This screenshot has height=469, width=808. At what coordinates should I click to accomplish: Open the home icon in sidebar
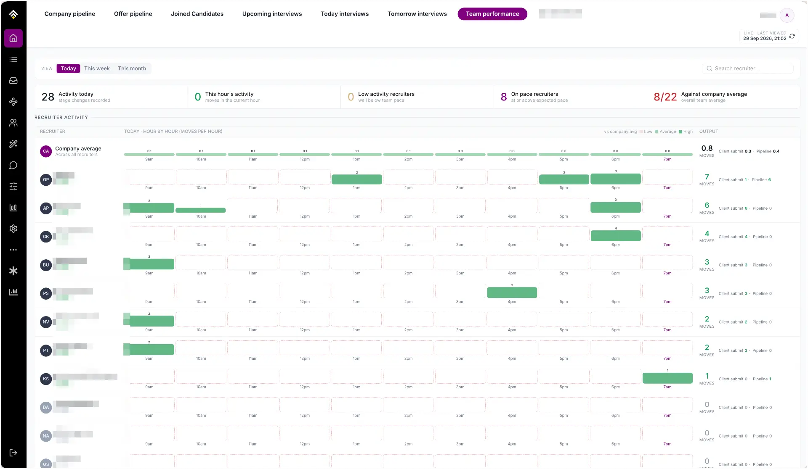pyautogui.click(x=13, y=38)
